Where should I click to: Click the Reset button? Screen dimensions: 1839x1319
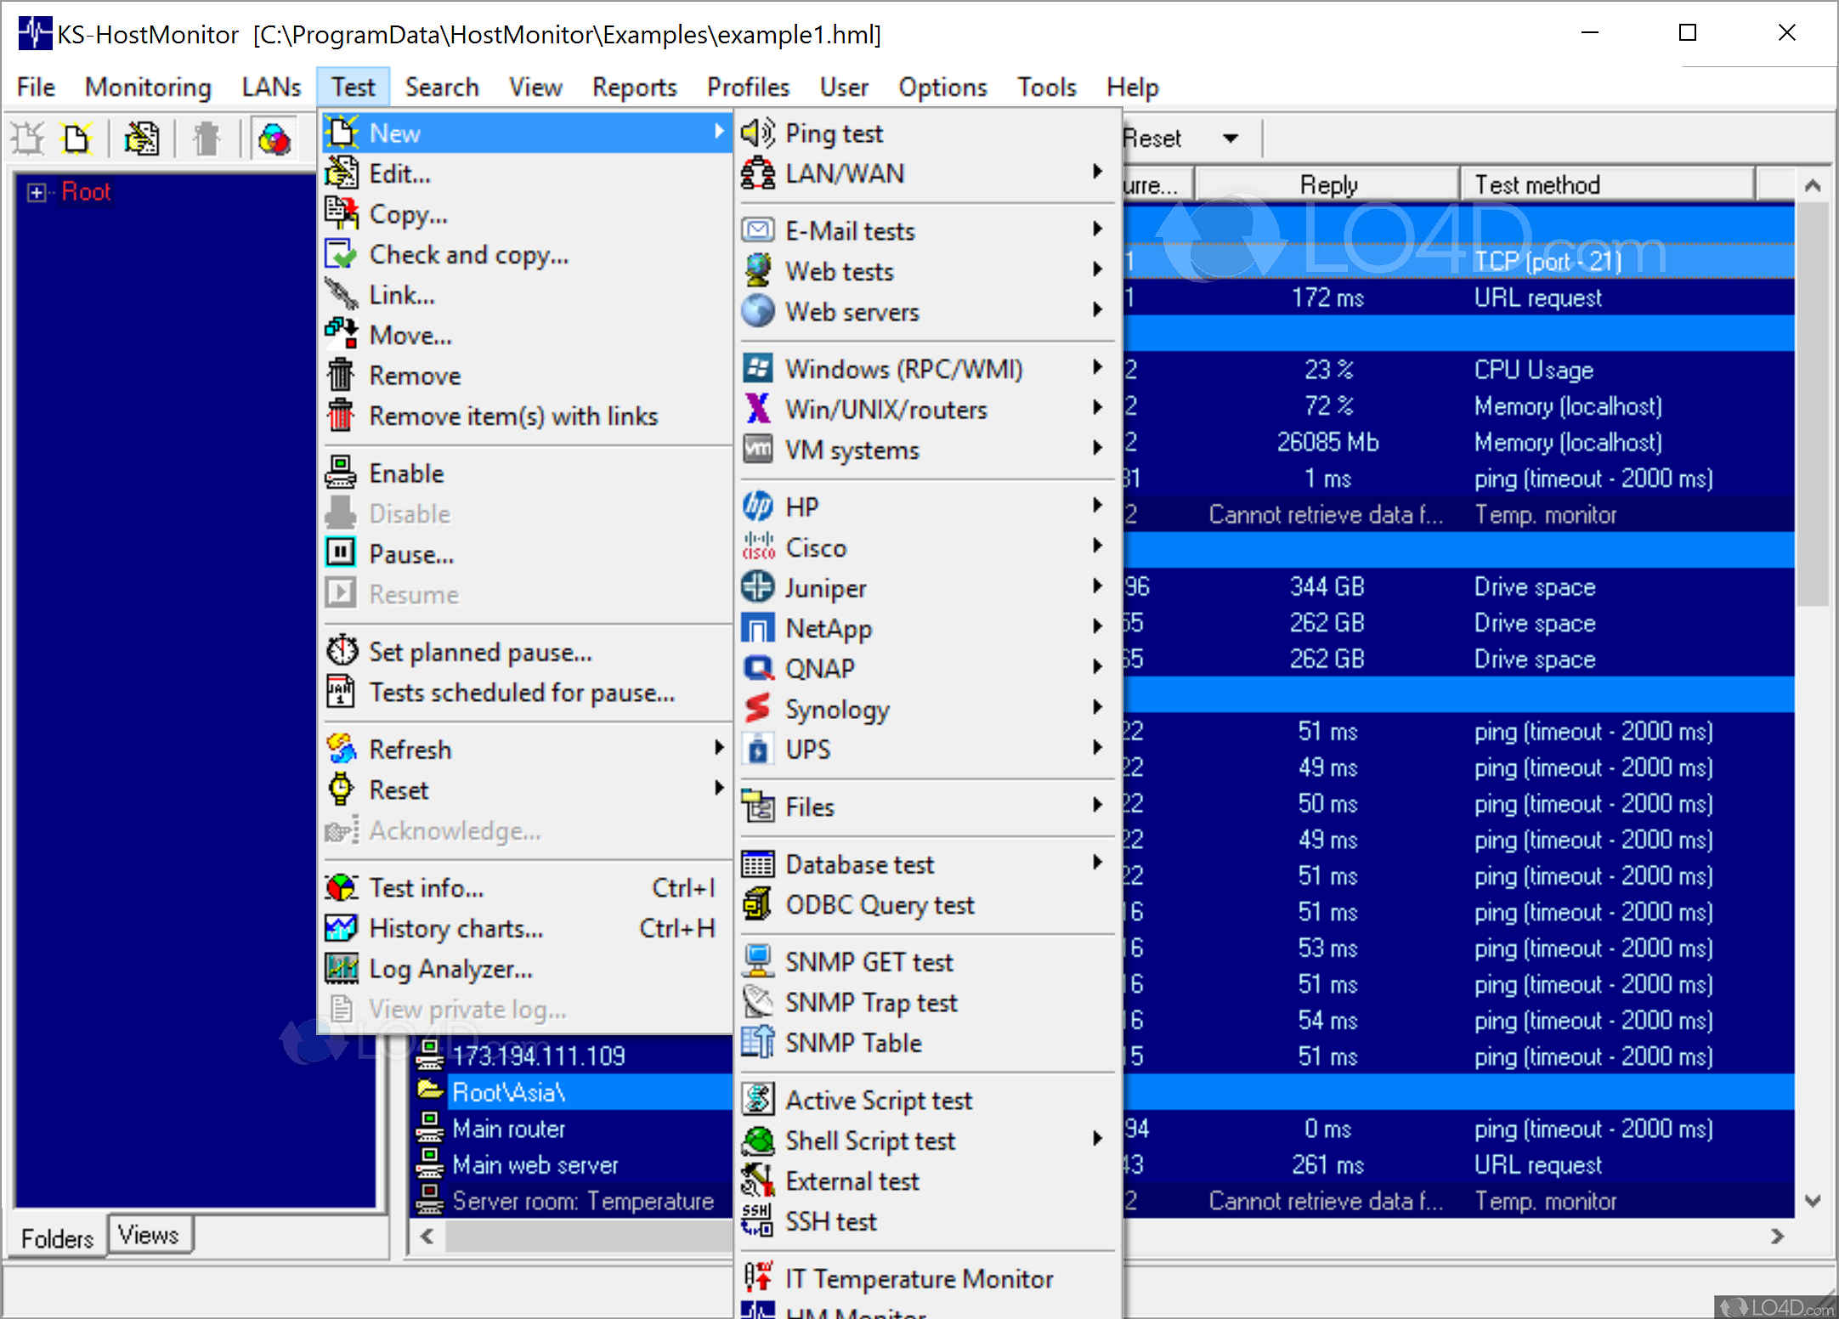pos(1153,138)
